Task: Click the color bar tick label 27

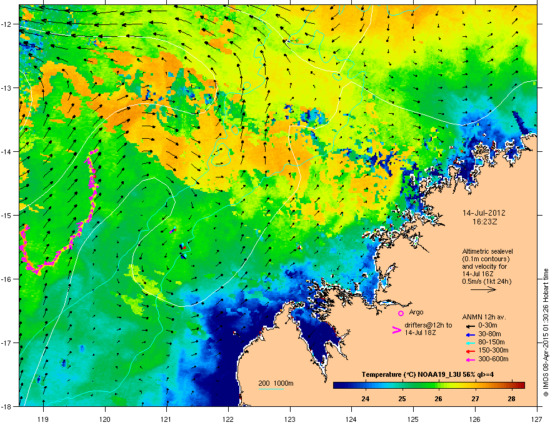Action: pyautogui.click(x=475, y=399)
